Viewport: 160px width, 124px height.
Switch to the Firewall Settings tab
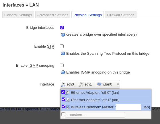tap(121, 15)
